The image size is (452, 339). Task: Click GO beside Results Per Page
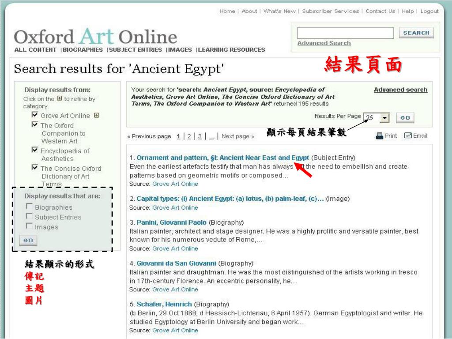click(x=405, y=117)
